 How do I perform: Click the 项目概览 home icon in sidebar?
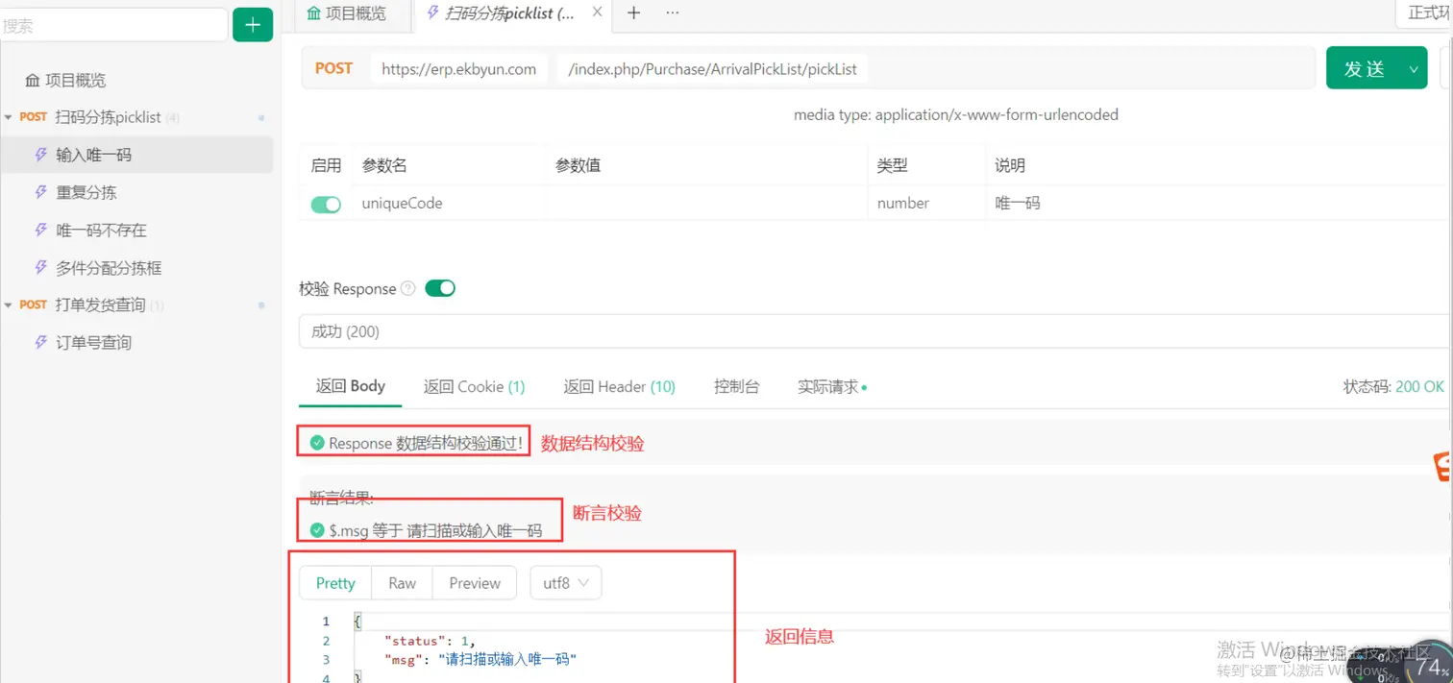click(x=33, y=80)
